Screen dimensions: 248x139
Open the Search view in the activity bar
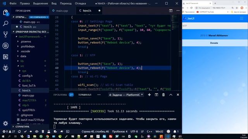click(x=5, y=23)
